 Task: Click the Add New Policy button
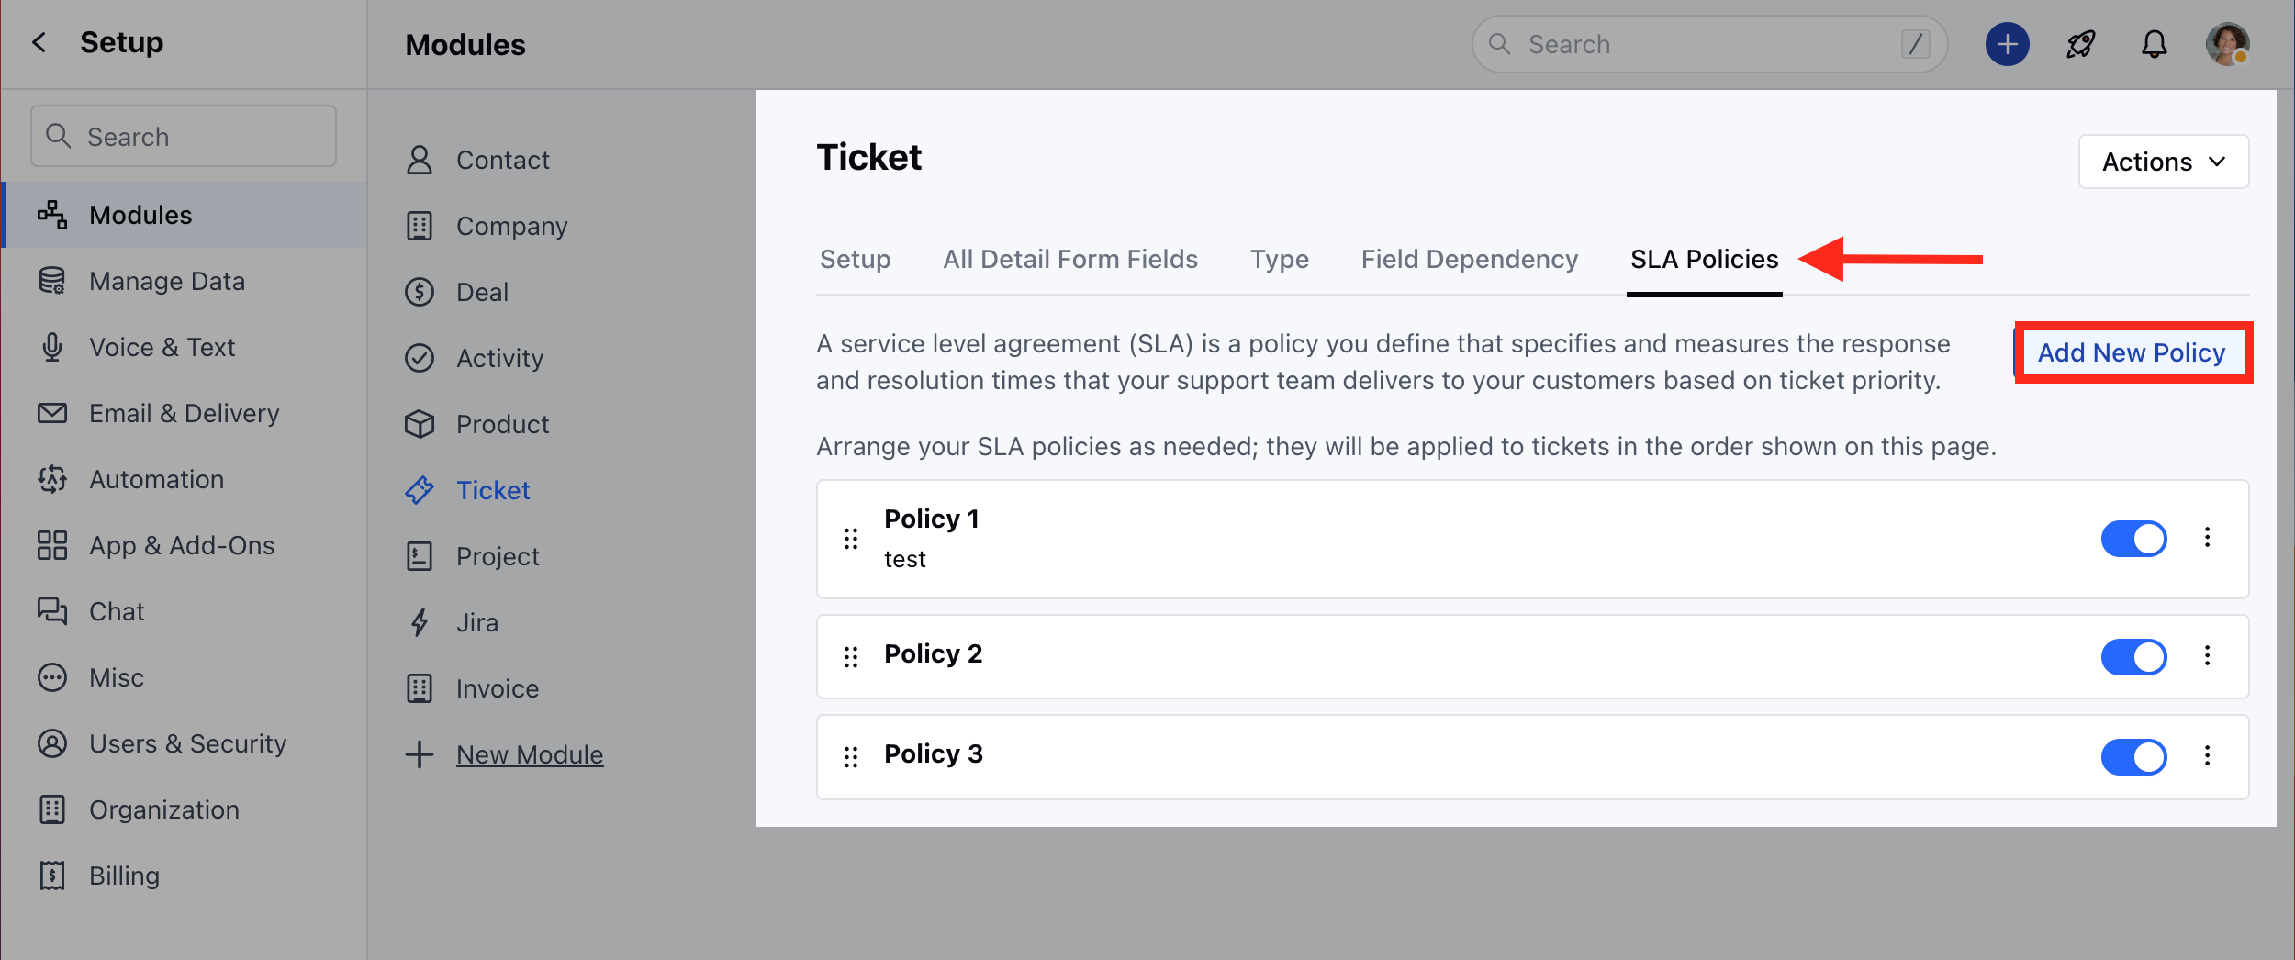pos(2132,353)
